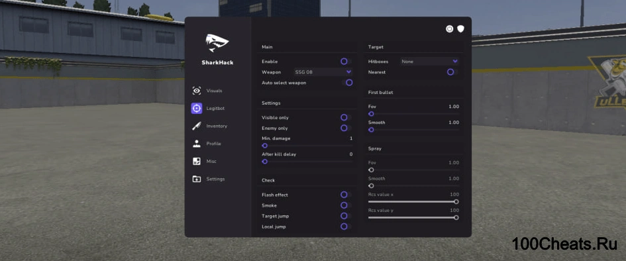Click the Inventory knife icon

tap(197, 126)
